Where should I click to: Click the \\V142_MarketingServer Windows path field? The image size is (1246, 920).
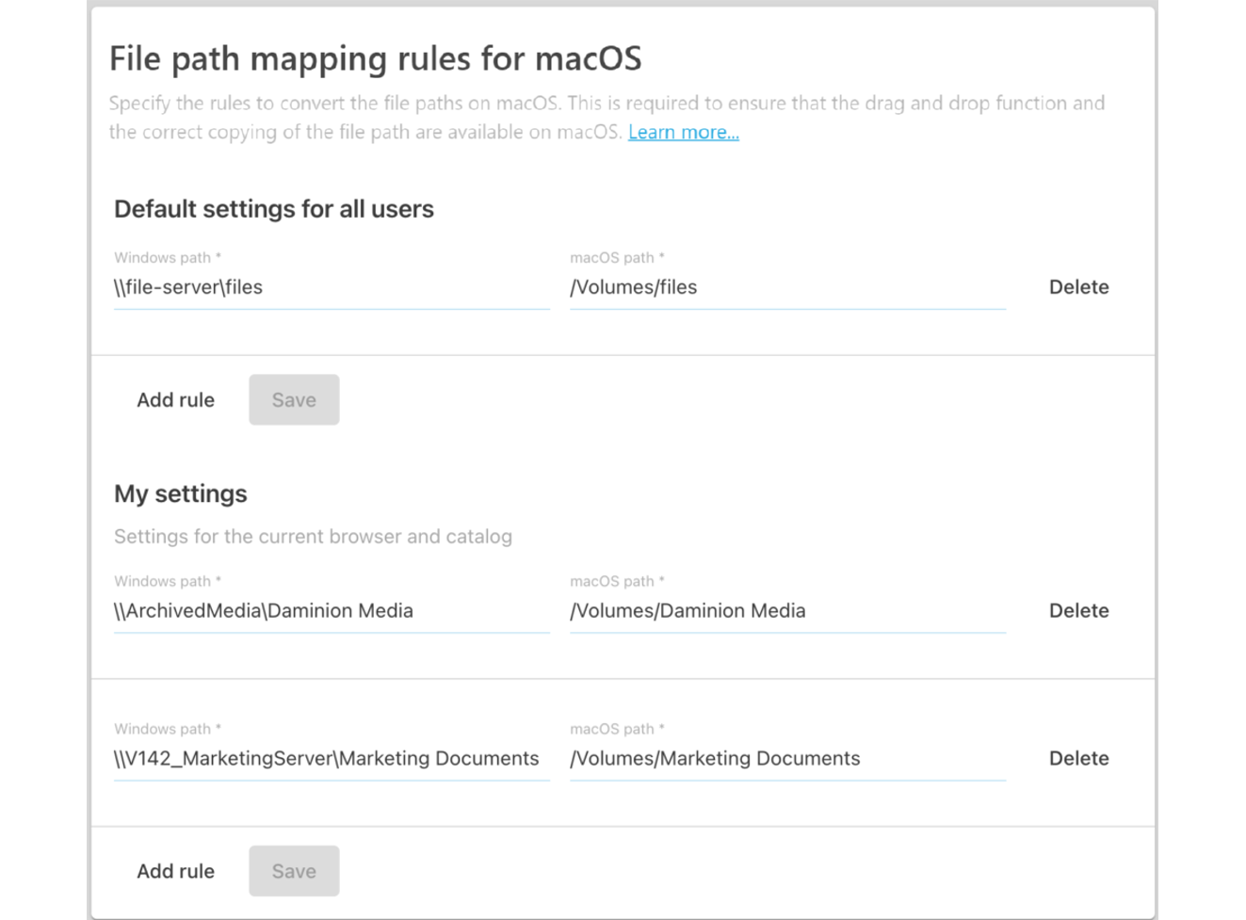tap(330, 759)
